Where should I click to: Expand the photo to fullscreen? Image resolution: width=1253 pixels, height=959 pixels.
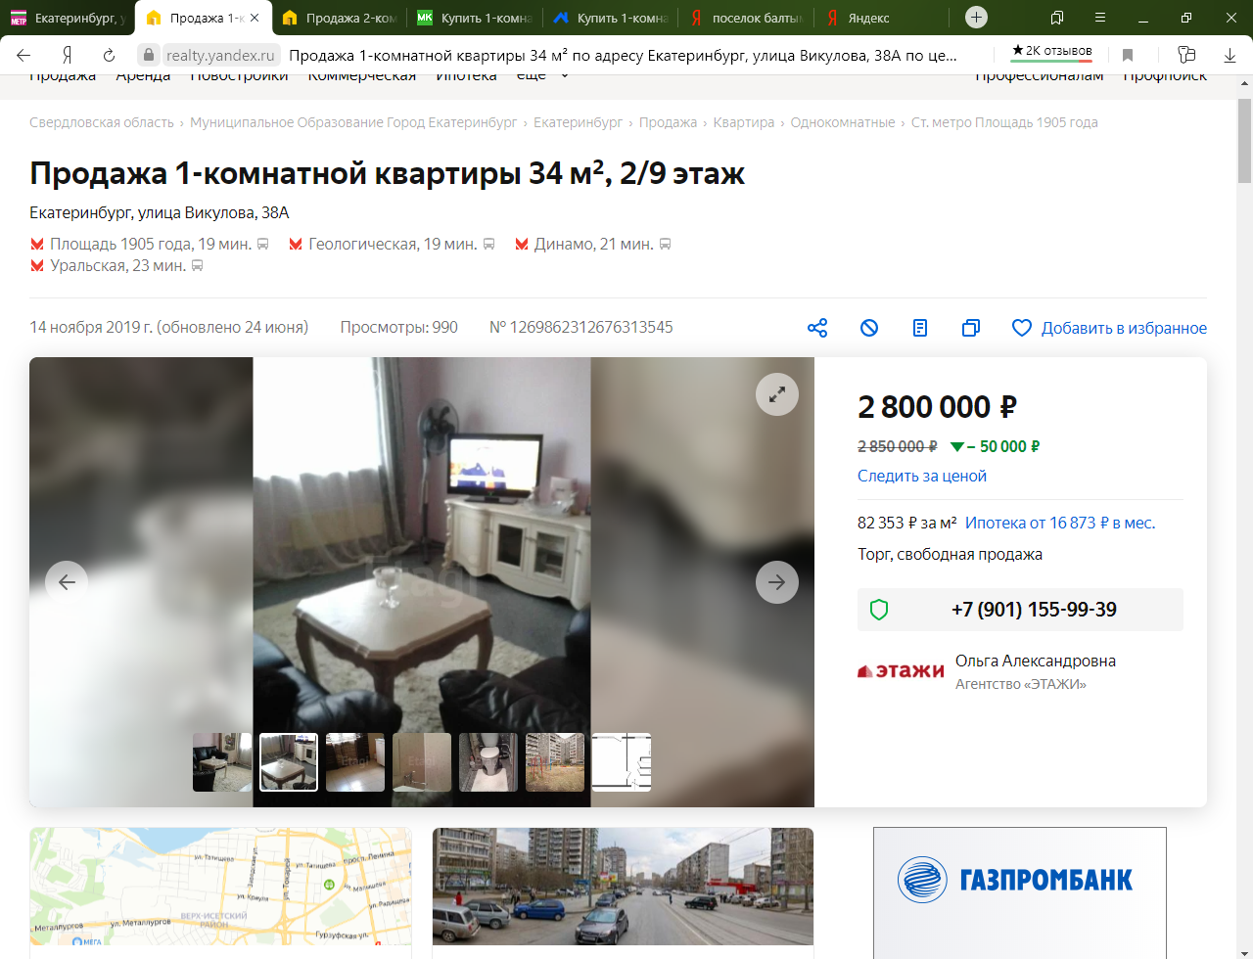click(777, 394)
